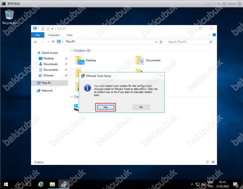Switch to the Computer ribbon tab
Screen dimensions: 243x189
pos(54,35)
